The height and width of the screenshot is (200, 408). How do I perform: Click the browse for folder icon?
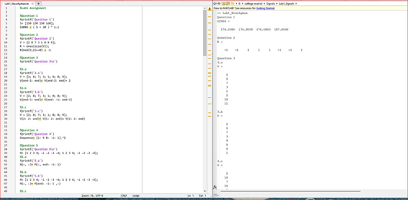point(228,3)
